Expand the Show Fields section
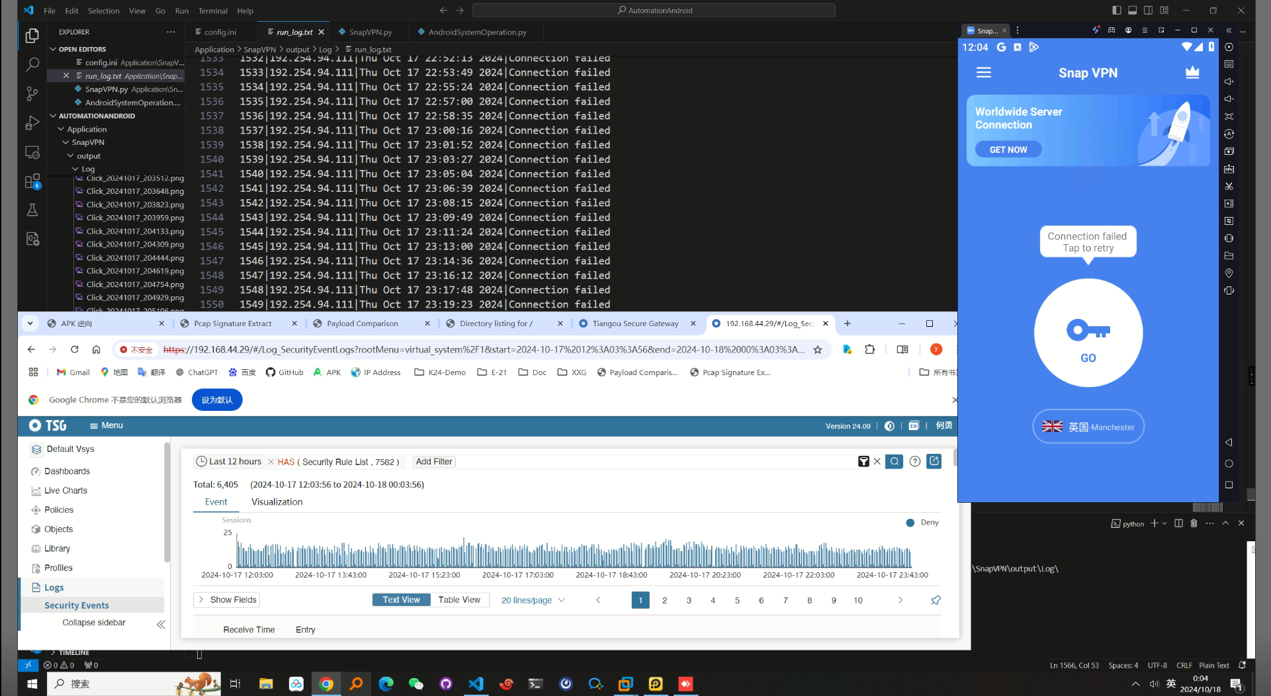This screenshot has height=696, width=1271. pos(227,600)
